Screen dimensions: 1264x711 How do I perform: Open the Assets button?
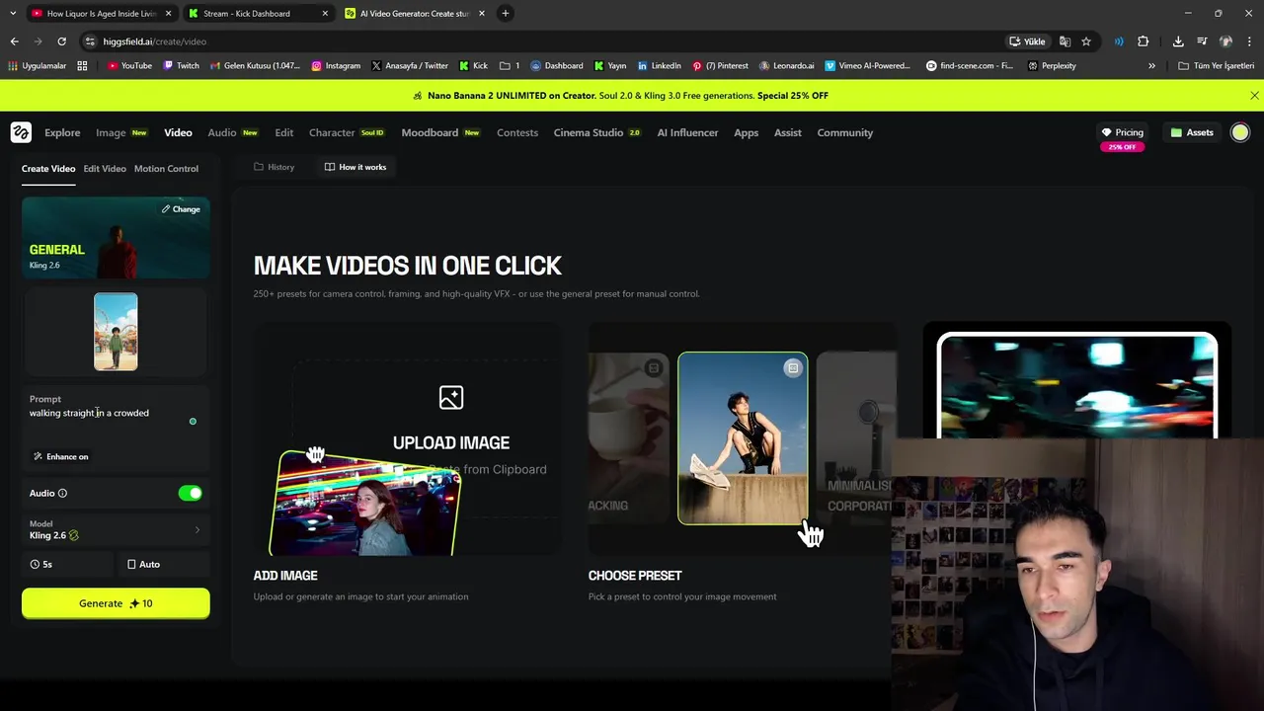coord(1192,132)
